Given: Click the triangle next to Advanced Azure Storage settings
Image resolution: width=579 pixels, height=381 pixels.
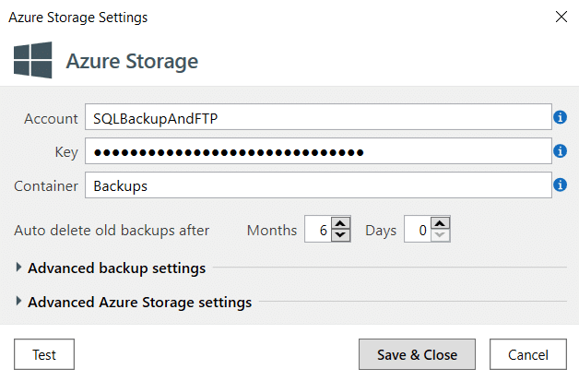Looking at the screenshot, I should [x=18, y=301].
